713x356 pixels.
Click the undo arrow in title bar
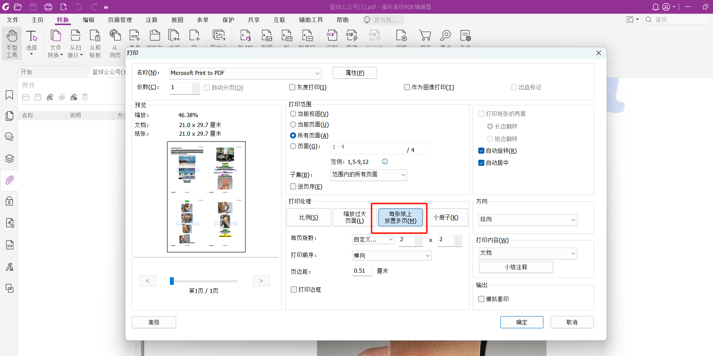pos(79,7)
